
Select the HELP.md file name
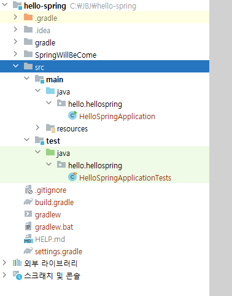click(x=50, y=240)
